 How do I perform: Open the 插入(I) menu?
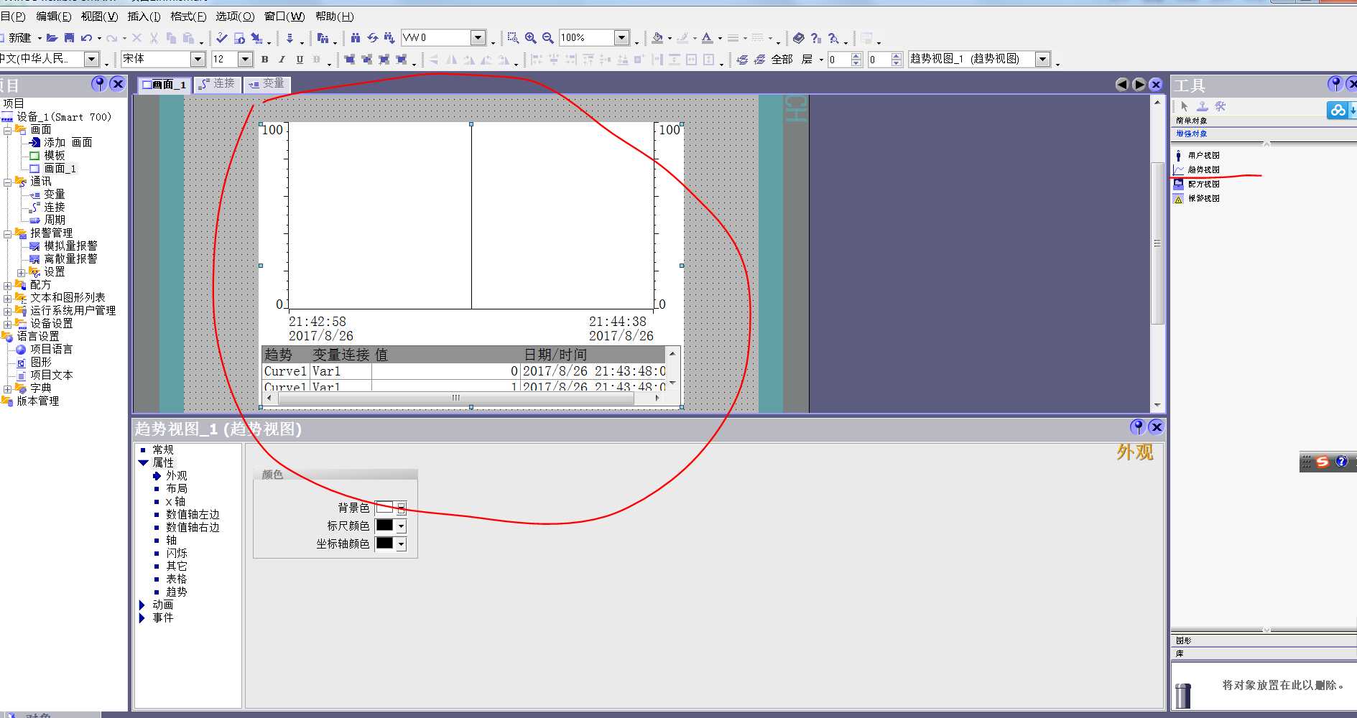point(144,17)
